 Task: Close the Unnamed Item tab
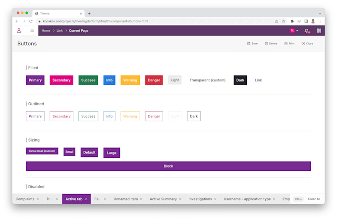click(141, 199)
